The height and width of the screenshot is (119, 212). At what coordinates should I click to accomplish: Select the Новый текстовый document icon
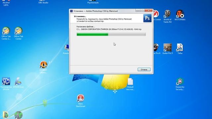pyautogui.click(x=130, y=84)
